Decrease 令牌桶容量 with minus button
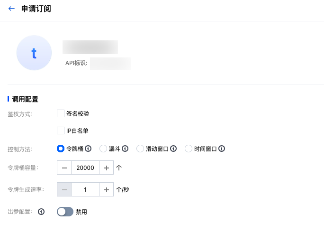 pos(64,168)
